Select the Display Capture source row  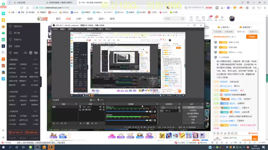click(x=91, y=110)
